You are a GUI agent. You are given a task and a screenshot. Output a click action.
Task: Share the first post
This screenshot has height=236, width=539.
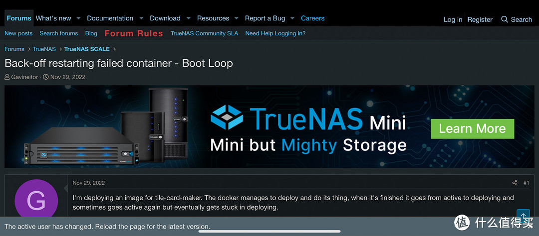click(x=515, y=183)
